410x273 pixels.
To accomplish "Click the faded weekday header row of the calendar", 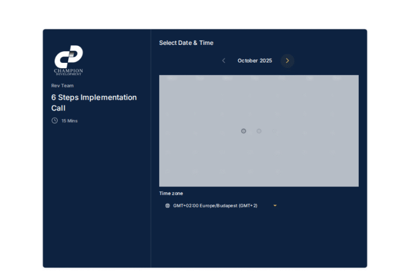I will point(258,78).
